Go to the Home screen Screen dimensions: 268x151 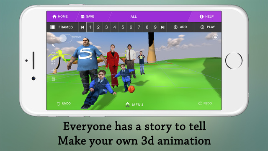(x=60, y=16)
